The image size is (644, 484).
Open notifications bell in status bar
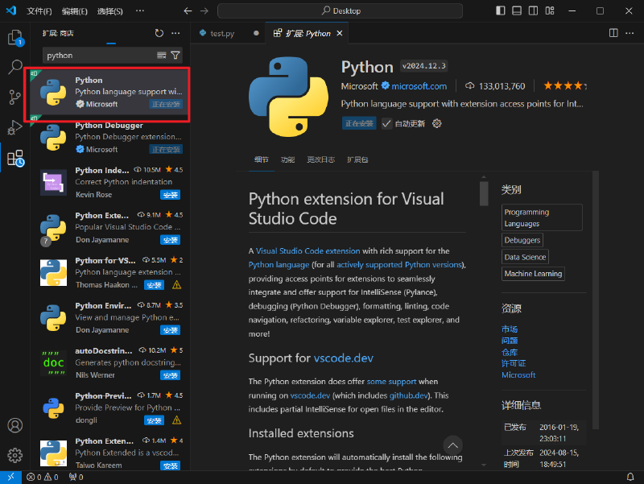tap(630, 477)
